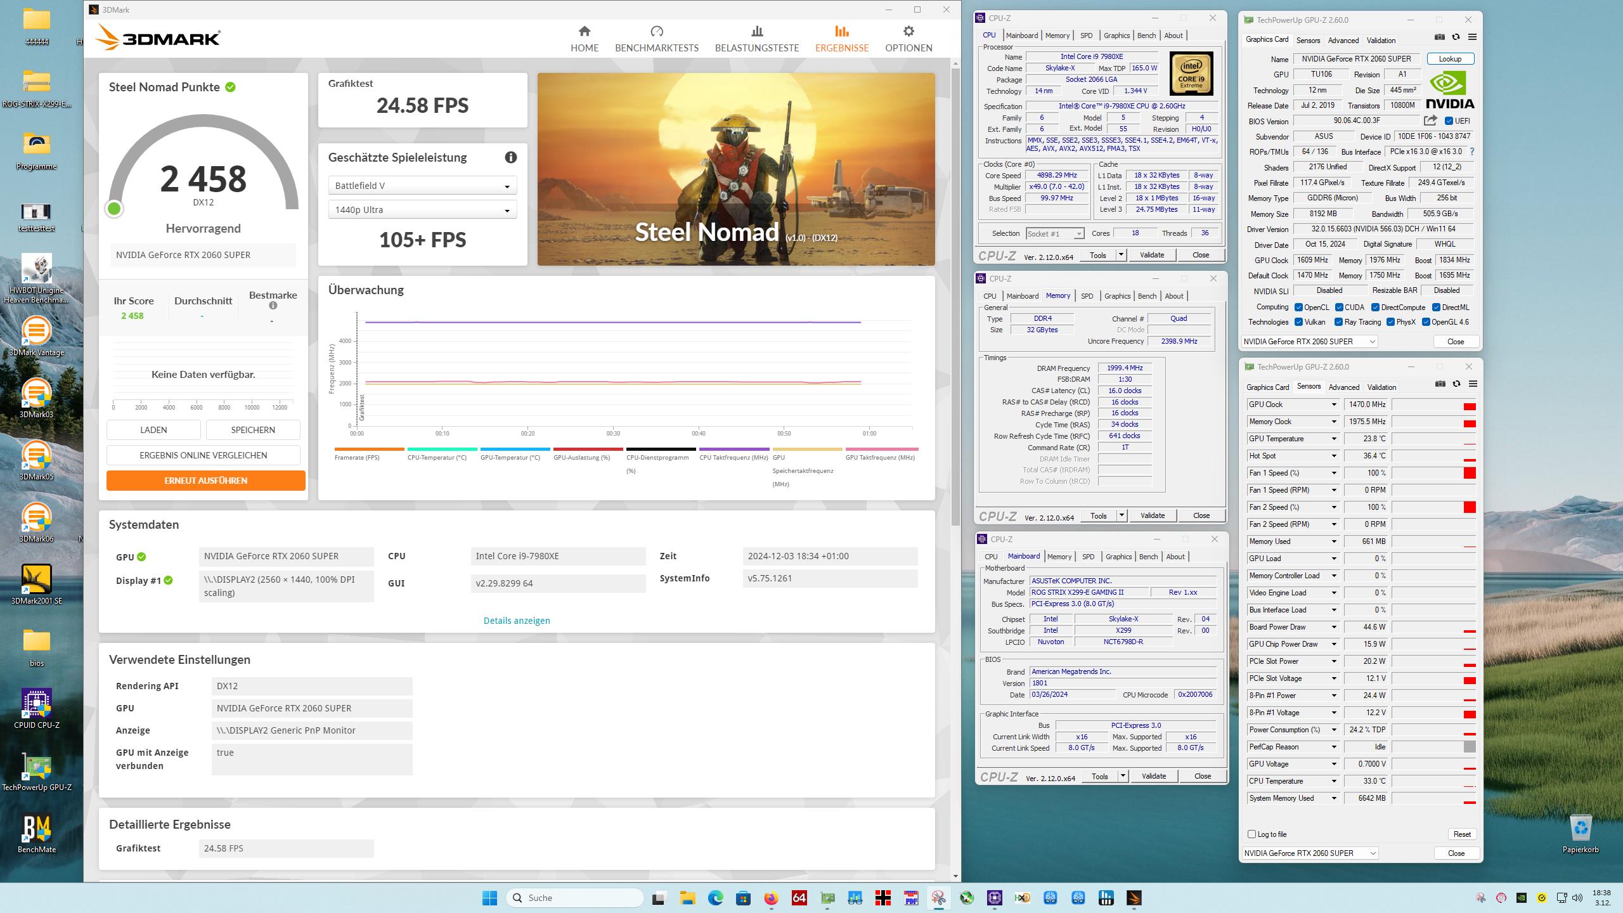Screen dimensions: 1623x913
Task: Toggle Ray Tracing checkbox in GPU-Z
Action: (1338, 322)
